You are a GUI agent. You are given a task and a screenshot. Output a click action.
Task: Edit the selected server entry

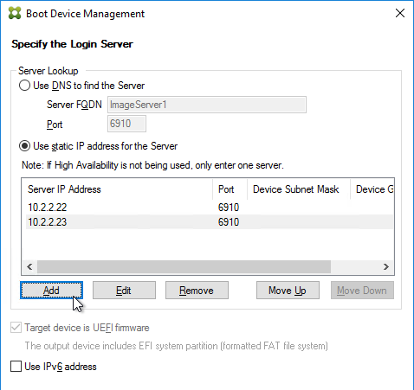124,291
